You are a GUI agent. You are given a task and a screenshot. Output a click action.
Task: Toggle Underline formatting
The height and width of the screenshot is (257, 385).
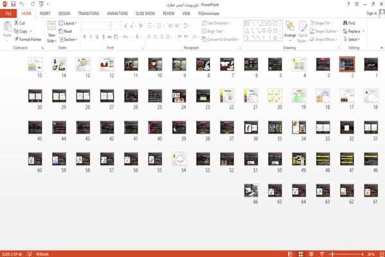tap(97, 37)
